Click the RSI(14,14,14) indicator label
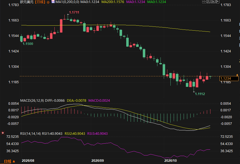Viewport: 240px width, 164px height. pyautogui.click(x=30, y=134)
